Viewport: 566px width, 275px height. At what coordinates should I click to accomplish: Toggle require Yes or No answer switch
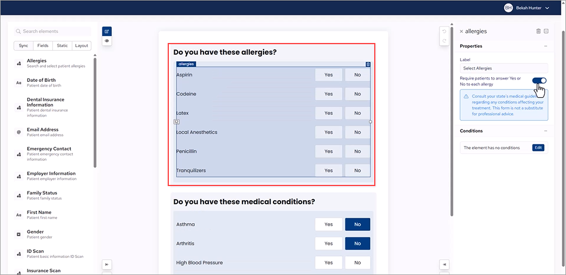pyautogui.click(x=539, y=81)
